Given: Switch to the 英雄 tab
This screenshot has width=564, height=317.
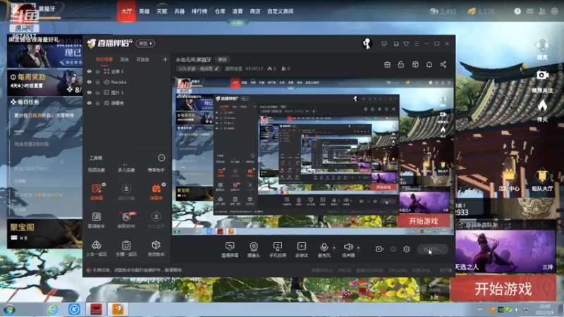Looking at the screenshot, I should coord(145,11).
